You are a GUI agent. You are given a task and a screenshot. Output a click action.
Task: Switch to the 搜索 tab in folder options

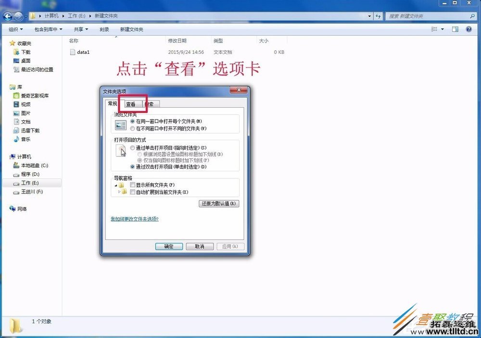150,104
